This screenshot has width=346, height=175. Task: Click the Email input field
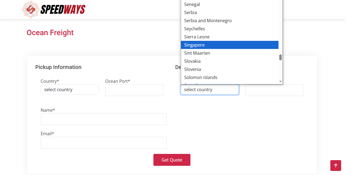click(x=103, y=143)
